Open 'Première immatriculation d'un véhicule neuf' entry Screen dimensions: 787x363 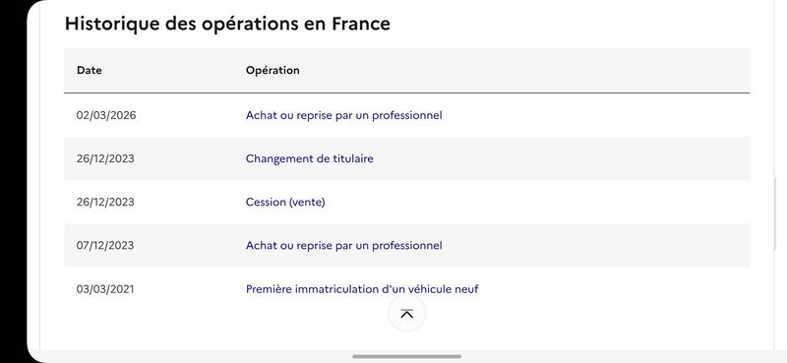[362, 289]
